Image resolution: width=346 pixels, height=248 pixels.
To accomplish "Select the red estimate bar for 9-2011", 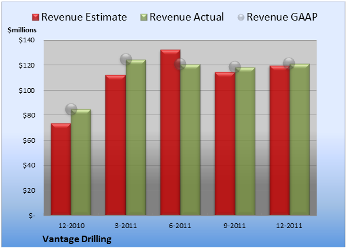I will pos(225,143).
